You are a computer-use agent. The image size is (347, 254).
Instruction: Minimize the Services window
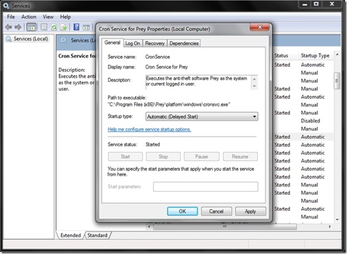click(x=305, y=4)
